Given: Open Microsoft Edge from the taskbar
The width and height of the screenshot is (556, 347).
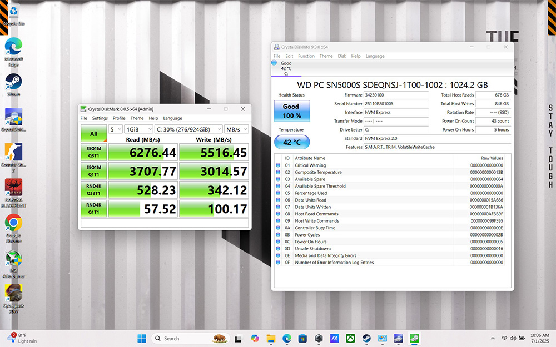Looking at the screenshot, I should click(x=287, y=339).
